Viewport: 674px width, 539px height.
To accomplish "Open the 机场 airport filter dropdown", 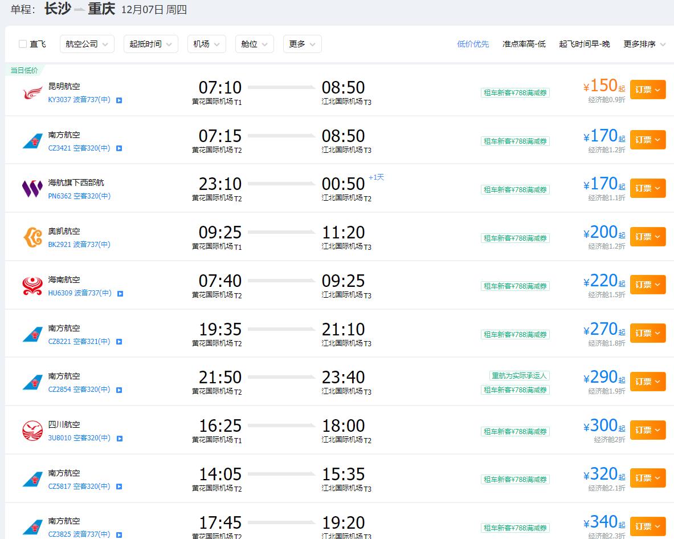I will click(206, 44).
